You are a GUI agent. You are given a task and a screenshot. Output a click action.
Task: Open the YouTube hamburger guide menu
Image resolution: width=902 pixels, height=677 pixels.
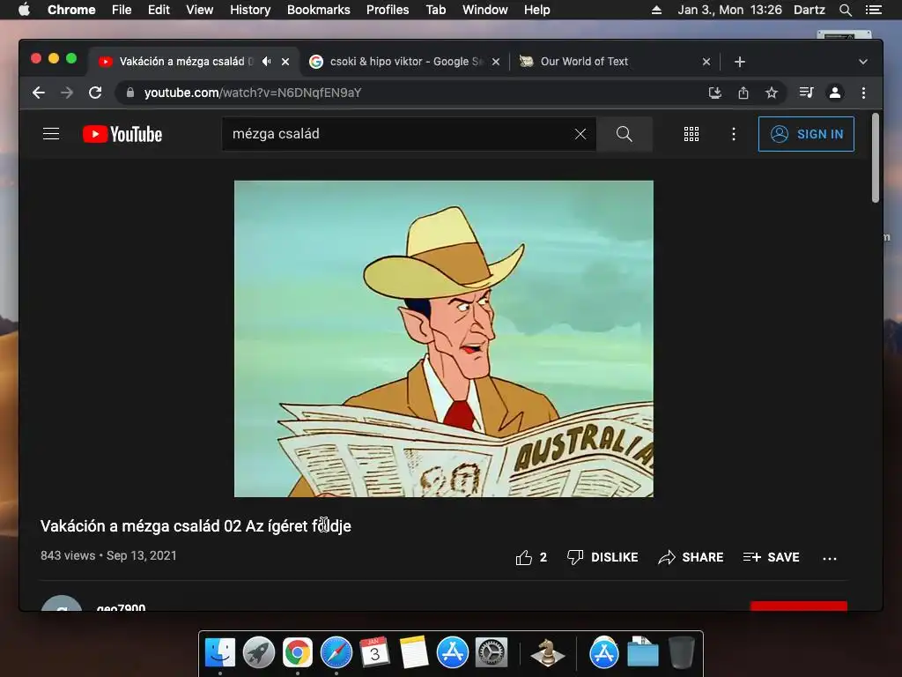[x=51, y=134]
